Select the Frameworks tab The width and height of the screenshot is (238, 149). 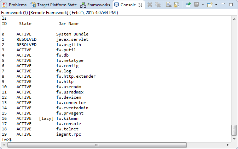95,5
